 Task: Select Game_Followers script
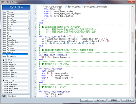point(15,50)
